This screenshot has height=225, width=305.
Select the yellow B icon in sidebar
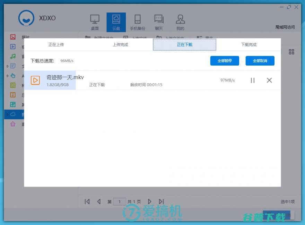coord(13,85)
